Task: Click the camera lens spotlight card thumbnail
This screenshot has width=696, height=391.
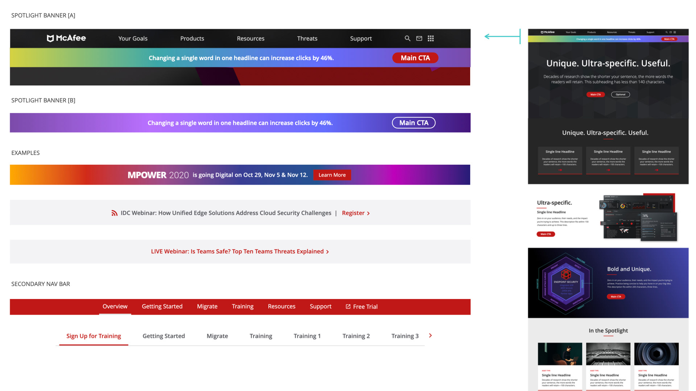Action: pos(656,354)
